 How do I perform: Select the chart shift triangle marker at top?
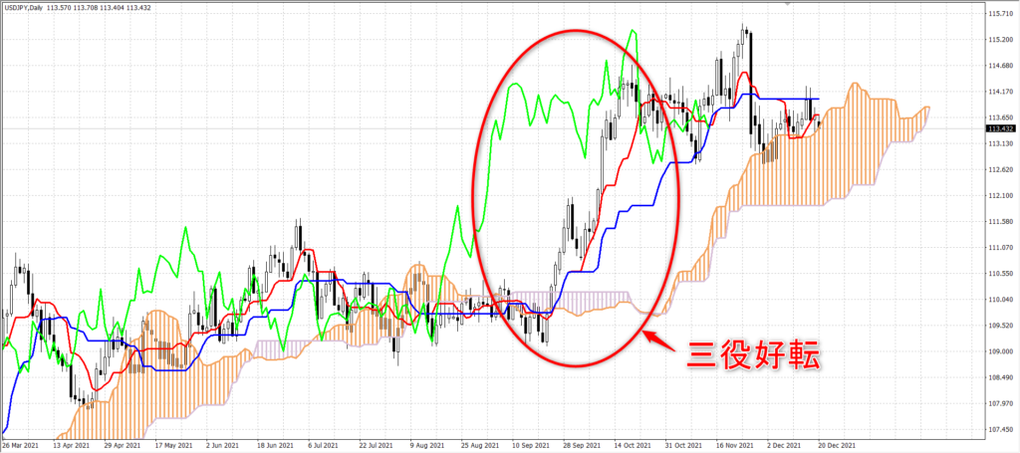click(789, 3)
